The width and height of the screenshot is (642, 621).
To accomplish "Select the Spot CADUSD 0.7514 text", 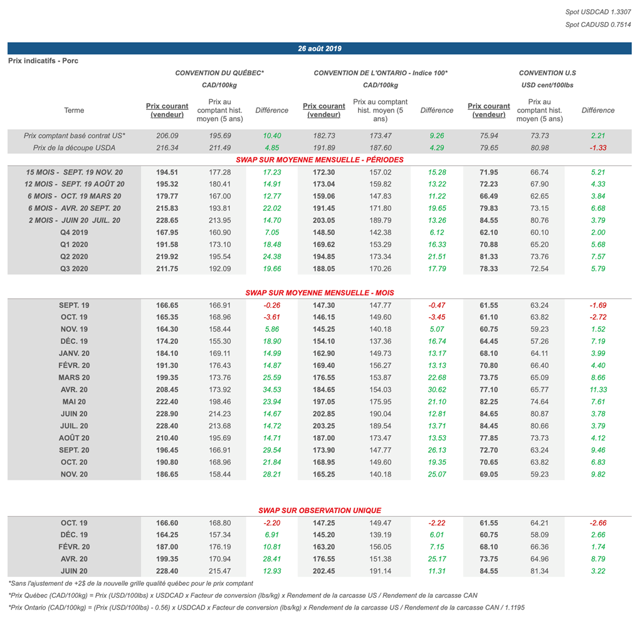I will [x=598, y=25].
